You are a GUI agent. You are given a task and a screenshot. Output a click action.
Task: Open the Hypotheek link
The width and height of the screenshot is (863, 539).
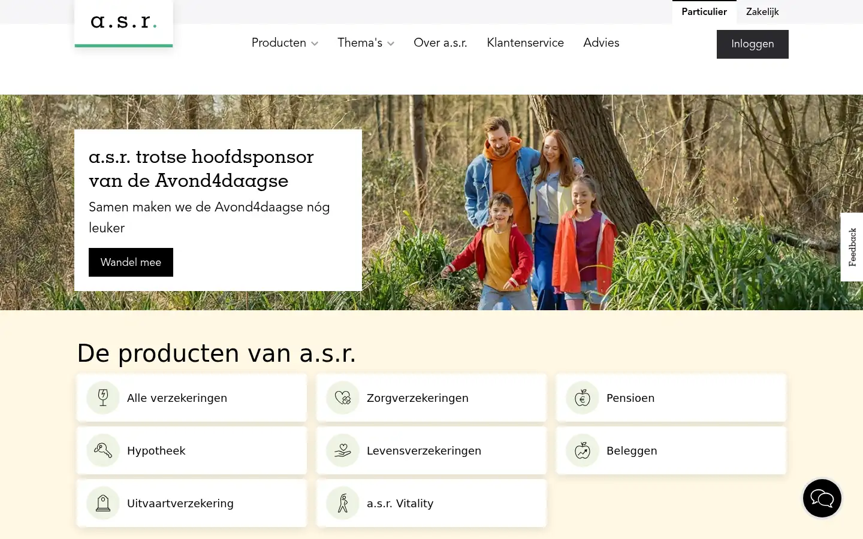(192, 450)
